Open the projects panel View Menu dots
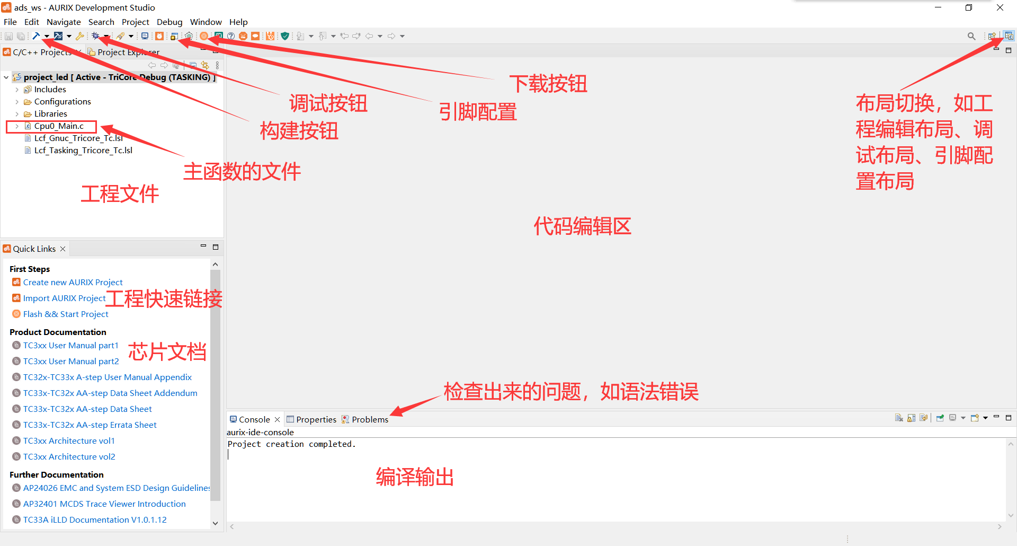This screenshot has width=1017, height=546. coord(217,65)
